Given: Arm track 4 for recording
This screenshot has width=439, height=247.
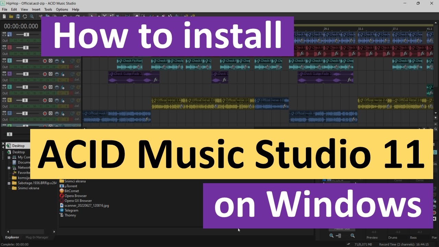Looking at the screenshot, I should (x=45, y=74).
